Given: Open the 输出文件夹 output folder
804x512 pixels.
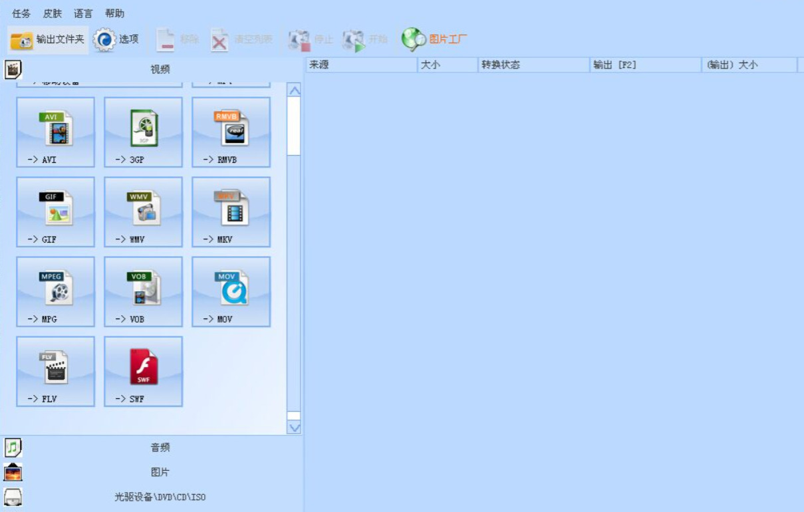Looking at the screenshot, I should pyautogui.click(x=48, y=40).
